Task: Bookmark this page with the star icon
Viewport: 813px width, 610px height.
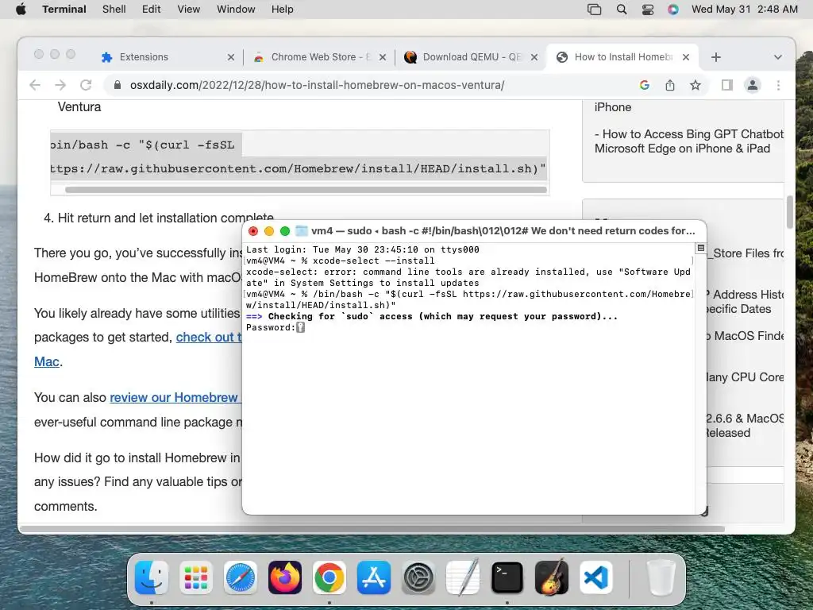Action: [x=695, y=85]
